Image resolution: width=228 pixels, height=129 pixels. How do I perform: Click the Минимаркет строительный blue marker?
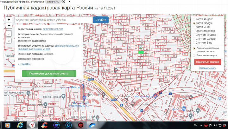(84, 98)
